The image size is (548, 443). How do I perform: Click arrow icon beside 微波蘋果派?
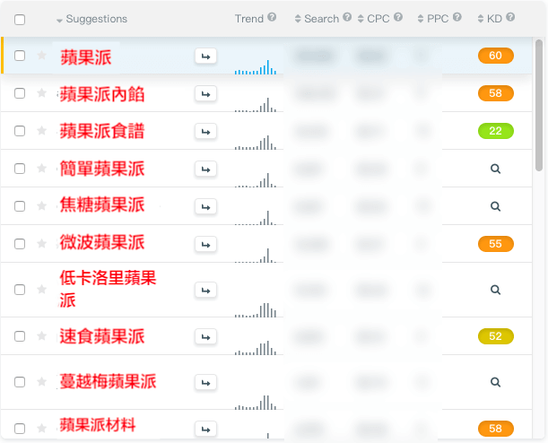(x=205, y=243)
